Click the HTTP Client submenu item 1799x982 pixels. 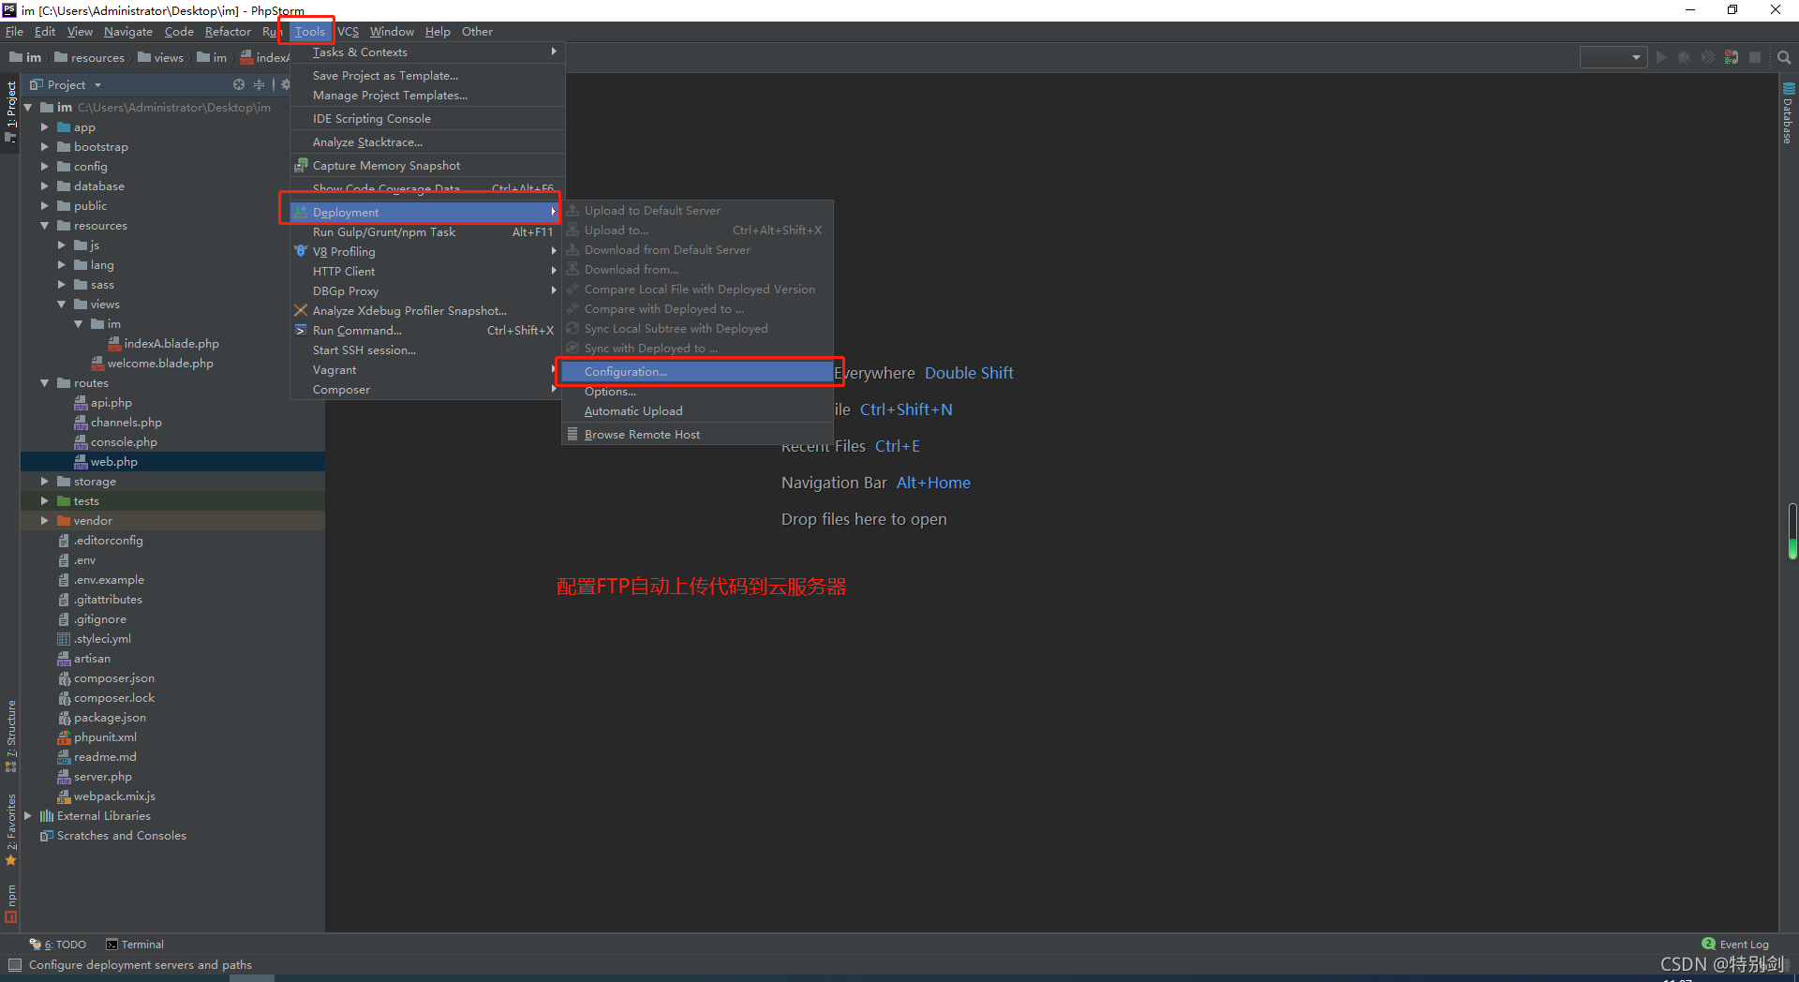pos(427,272)
